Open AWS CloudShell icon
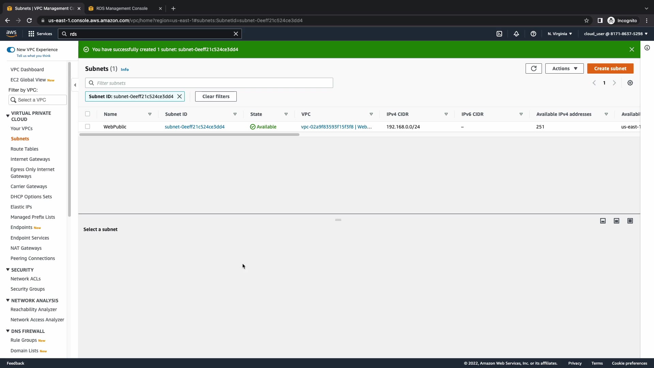Image resolution: width=654 pixels, height=368 pixels. click(x=499, y=34)
